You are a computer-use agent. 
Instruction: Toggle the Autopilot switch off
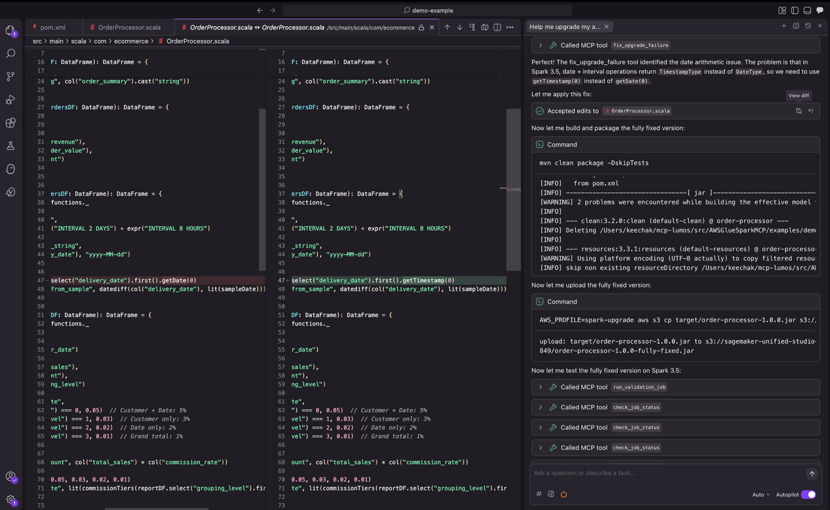point(808,494)
